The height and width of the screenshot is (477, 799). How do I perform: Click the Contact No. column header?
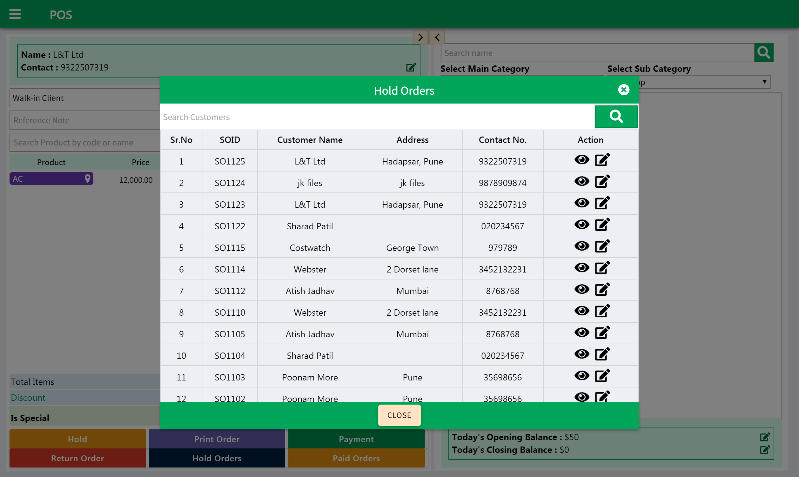tap(502, 140)
